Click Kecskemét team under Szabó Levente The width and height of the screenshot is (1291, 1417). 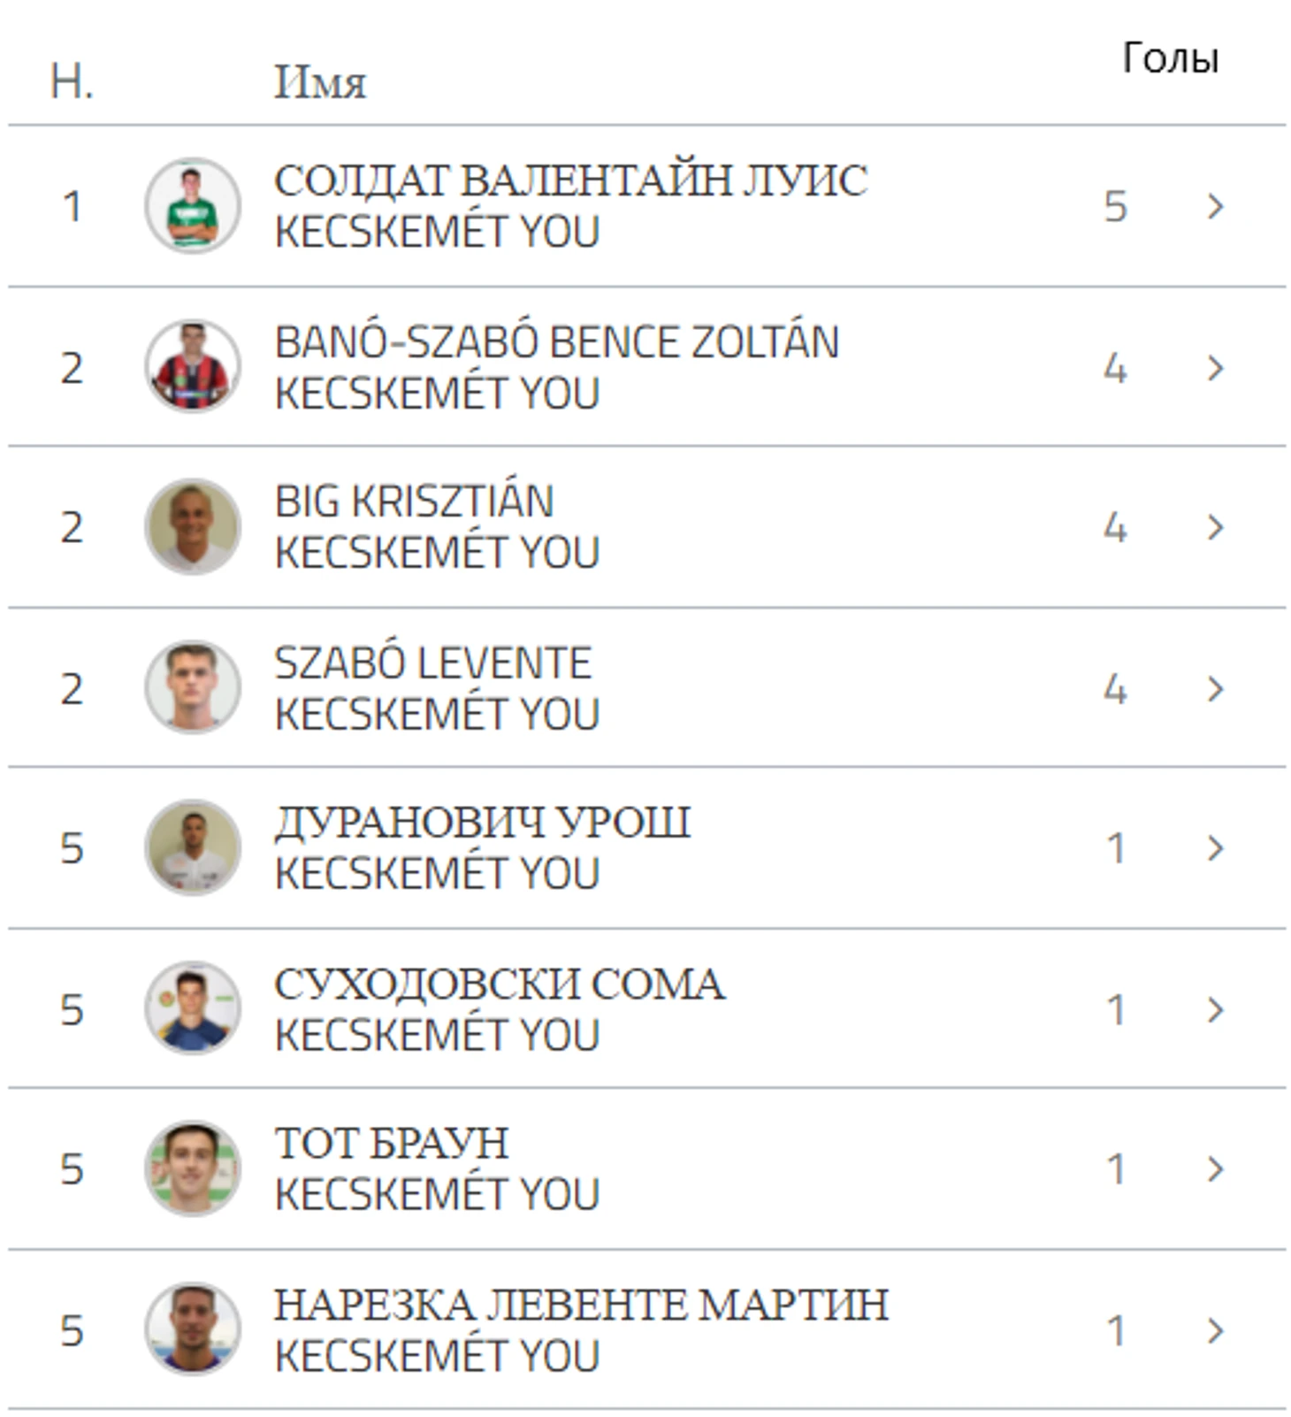437,715
